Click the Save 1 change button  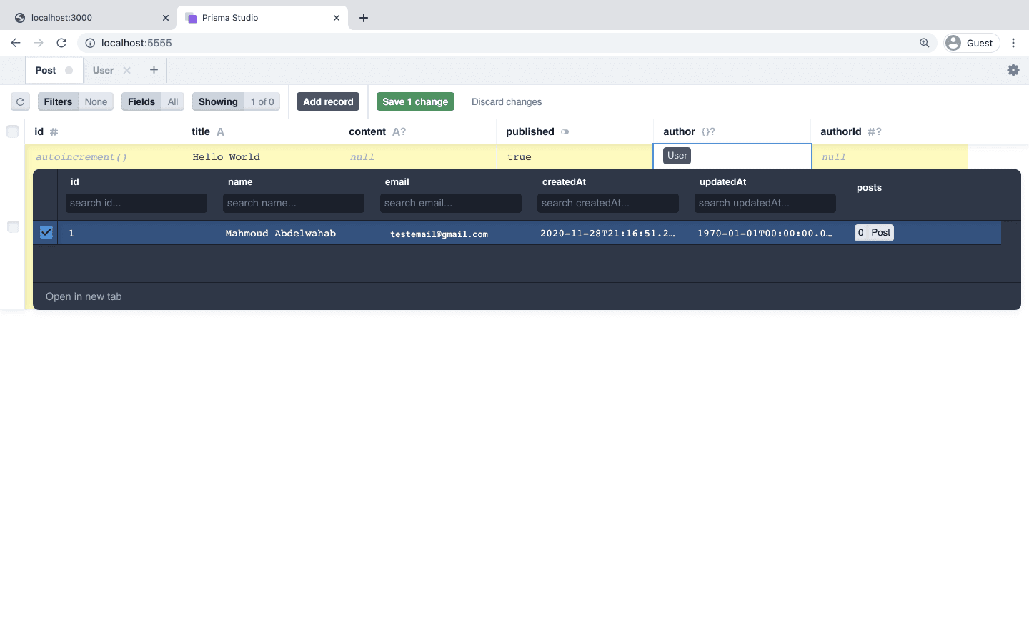tap(415, 101)
